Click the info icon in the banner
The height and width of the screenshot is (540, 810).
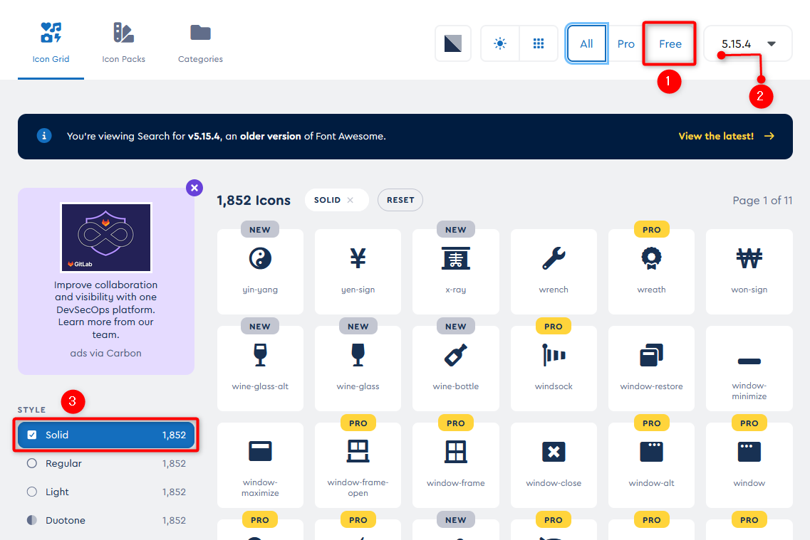tap(44, 136)
